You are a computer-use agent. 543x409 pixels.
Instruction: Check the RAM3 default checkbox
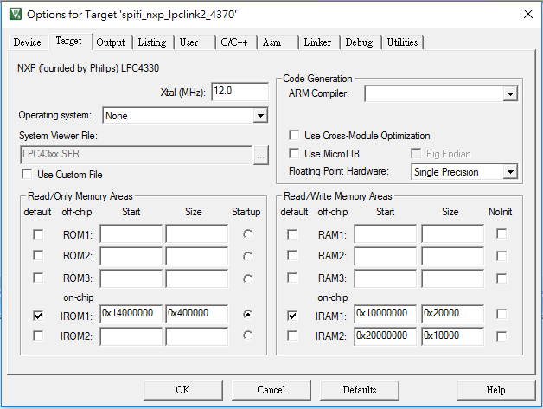pos(292,278)
